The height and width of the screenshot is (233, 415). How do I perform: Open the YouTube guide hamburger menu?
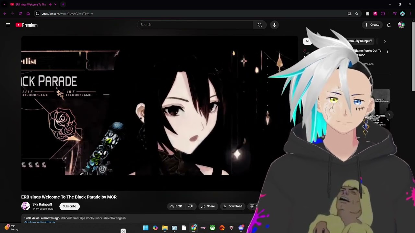click(8, 25)
